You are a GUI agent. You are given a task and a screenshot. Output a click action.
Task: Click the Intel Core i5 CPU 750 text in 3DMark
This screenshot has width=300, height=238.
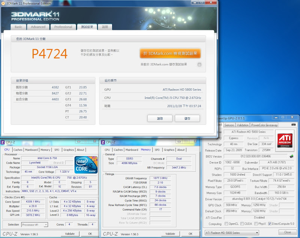click(173, 98)
